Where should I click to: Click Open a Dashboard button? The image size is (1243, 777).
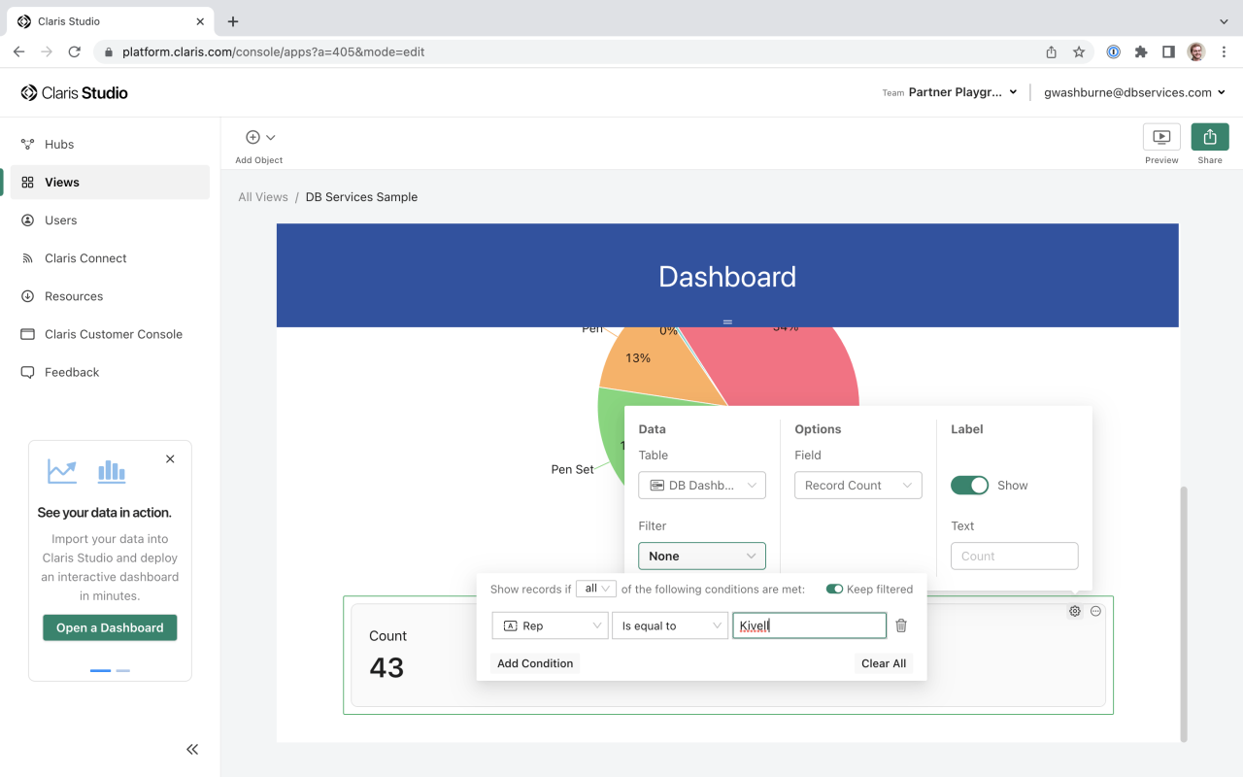(x=110, y=627)
